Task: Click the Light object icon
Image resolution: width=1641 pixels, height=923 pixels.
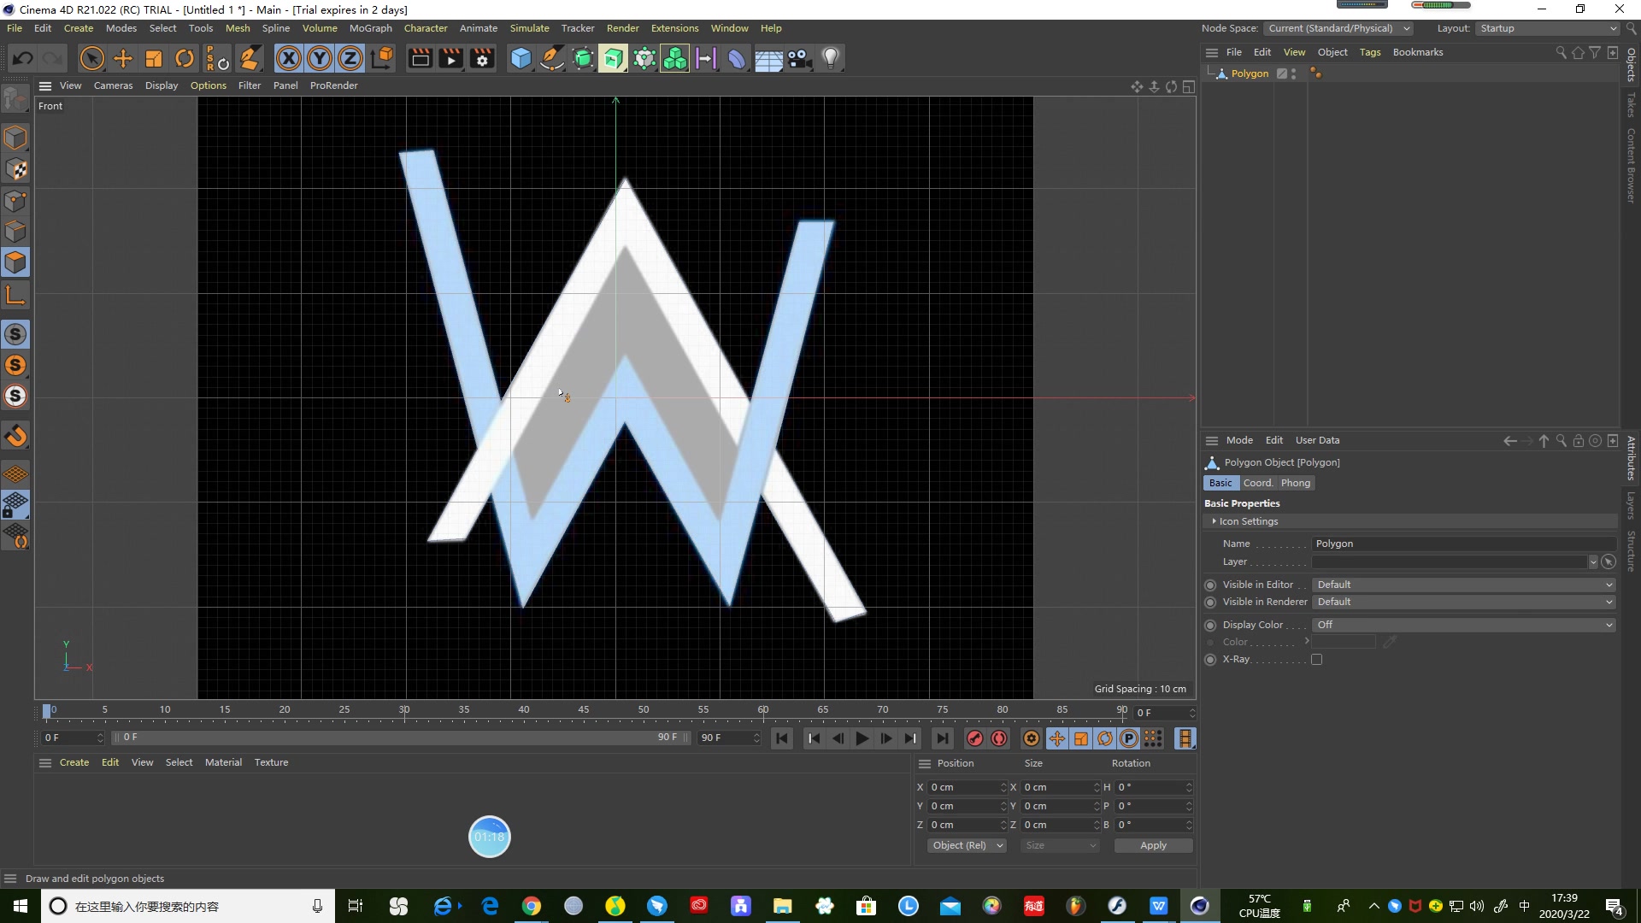Action: pyautogui.click(x=830, y=58)
